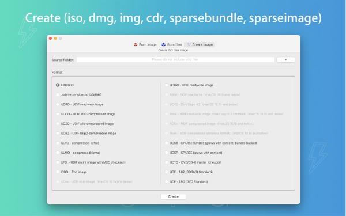
Task: Choose Rdwr NDIF read/write option
Action: coord(202,95)
